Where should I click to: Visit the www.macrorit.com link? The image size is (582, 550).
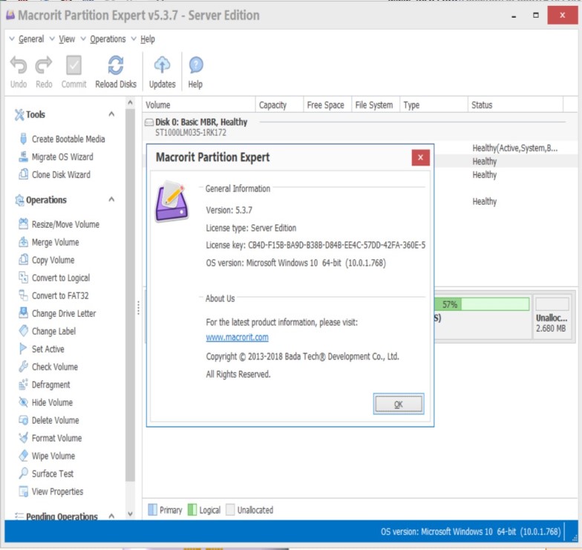238,337
